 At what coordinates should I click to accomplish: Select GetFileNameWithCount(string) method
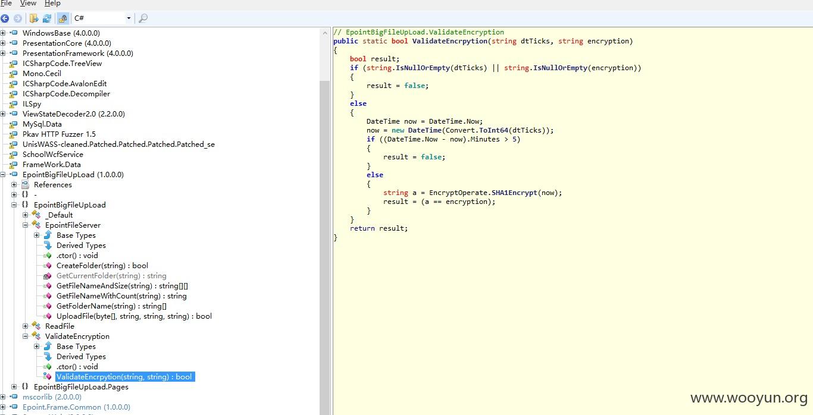(x=121, y=296)
